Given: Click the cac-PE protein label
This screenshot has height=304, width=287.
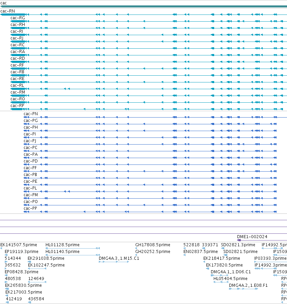Looking at the screenshot, I should pos(30,181).
